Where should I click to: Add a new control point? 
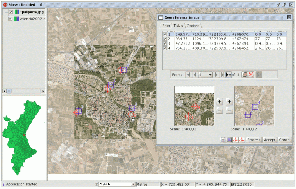(228, 75)
